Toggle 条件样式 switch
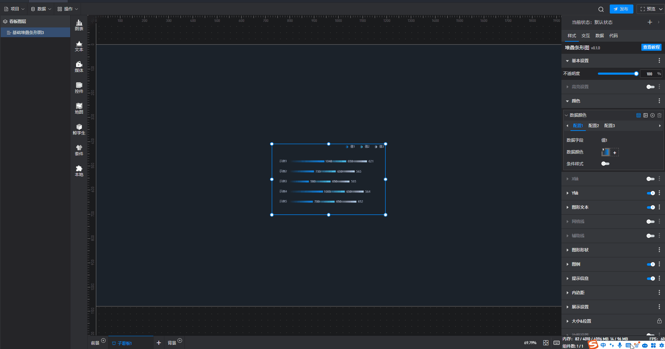 pyautogui.click(x=605, y=164)
